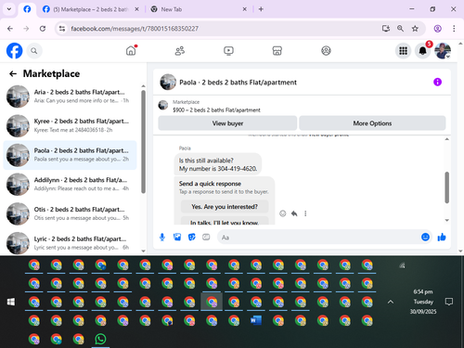Open Lyric's conversation in the list
The width and height of the screenshot is (464, 348).
click(71, 243)
